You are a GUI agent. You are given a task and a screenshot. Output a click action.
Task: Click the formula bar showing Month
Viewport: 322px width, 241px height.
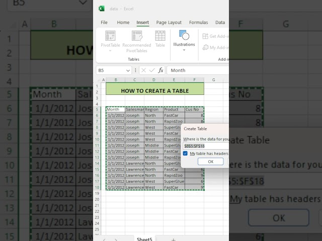[x=198, y=70]
